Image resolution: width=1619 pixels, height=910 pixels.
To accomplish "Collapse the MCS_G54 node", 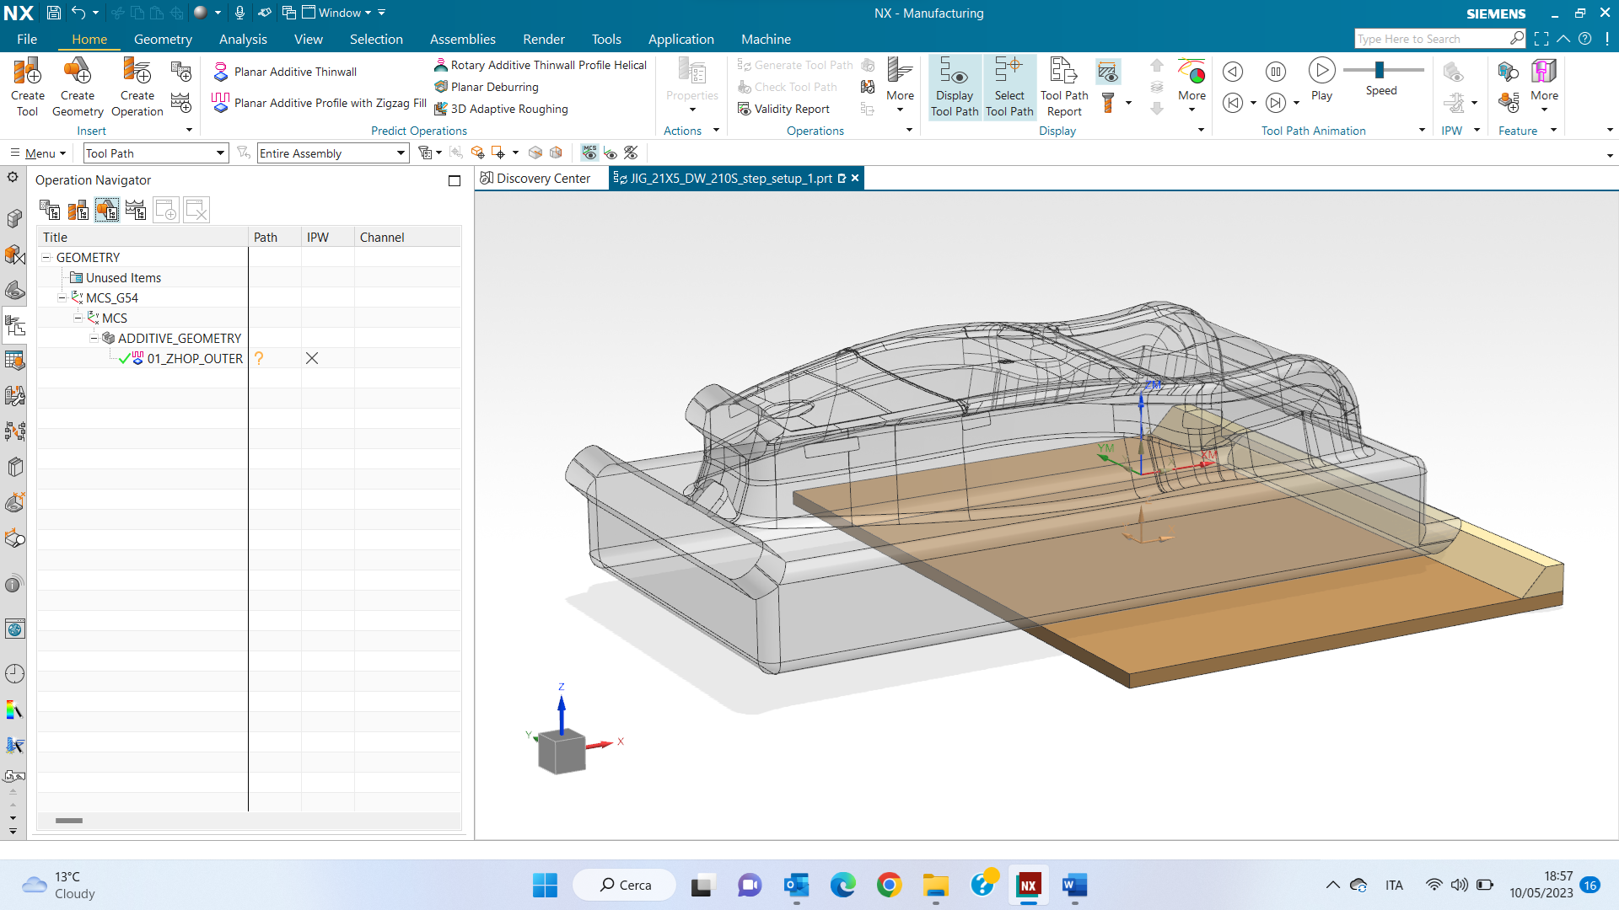I will click(62, 297).
